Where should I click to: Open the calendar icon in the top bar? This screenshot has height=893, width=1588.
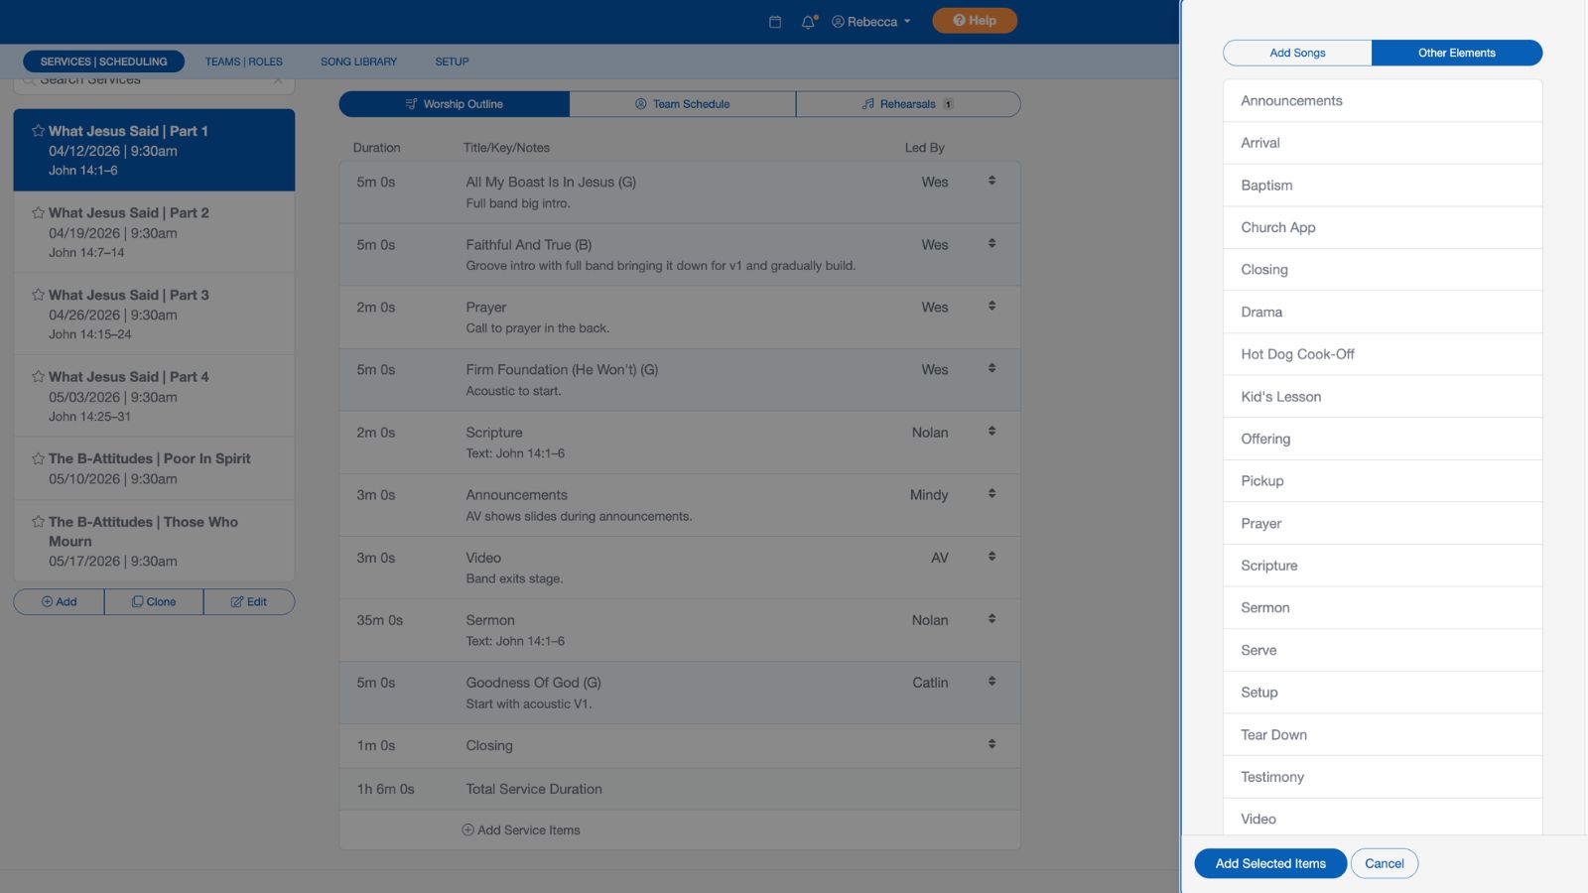[775, 20]
